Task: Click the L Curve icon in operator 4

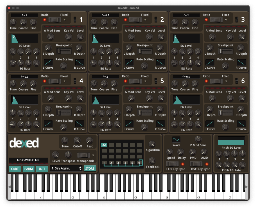Action: pos(48,124)
